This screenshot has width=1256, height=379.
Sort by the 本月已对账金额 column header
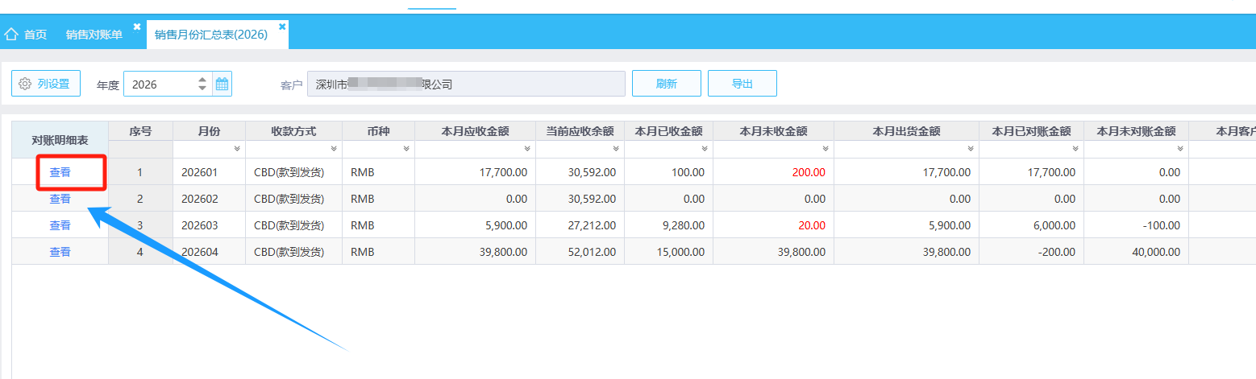click(1031, 131)
